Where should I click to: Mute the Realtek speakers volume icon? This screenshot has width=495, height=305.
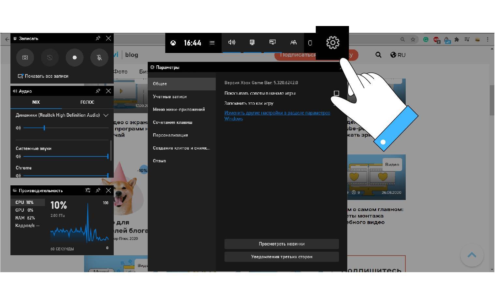[x=18, y=128]
